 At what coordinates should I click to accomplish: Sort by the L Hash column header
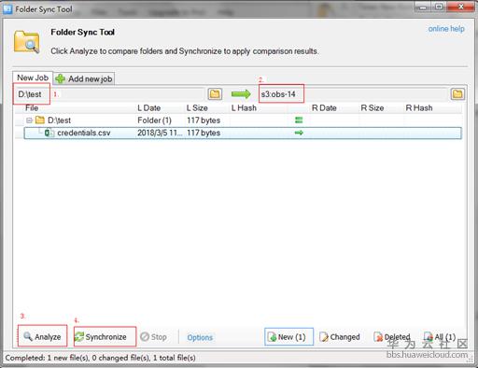[x=244, y=108]
